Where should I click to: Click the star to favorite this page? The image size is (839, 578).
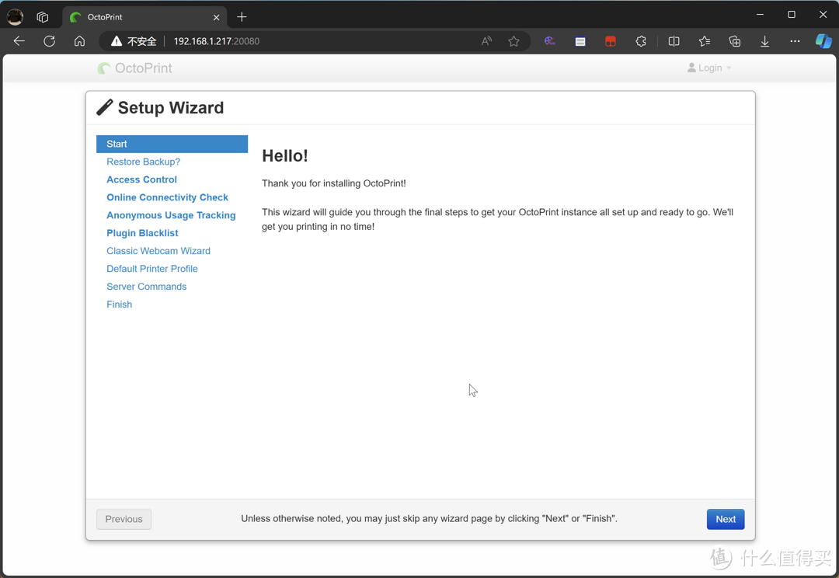pyautogui.click(x=513, y=41)
